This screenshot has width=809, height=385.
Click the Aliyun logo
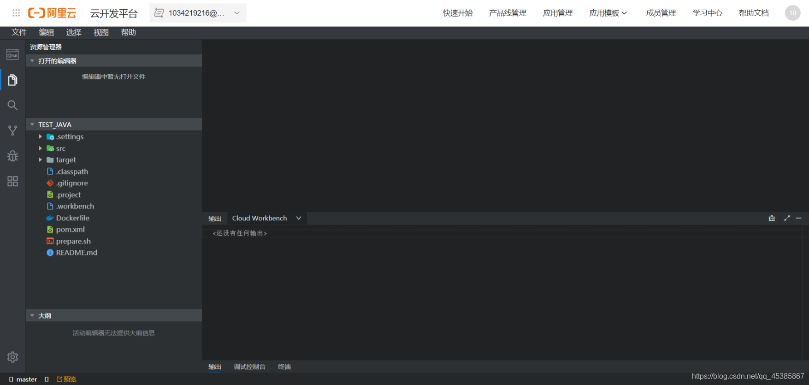tap(52, 13)
